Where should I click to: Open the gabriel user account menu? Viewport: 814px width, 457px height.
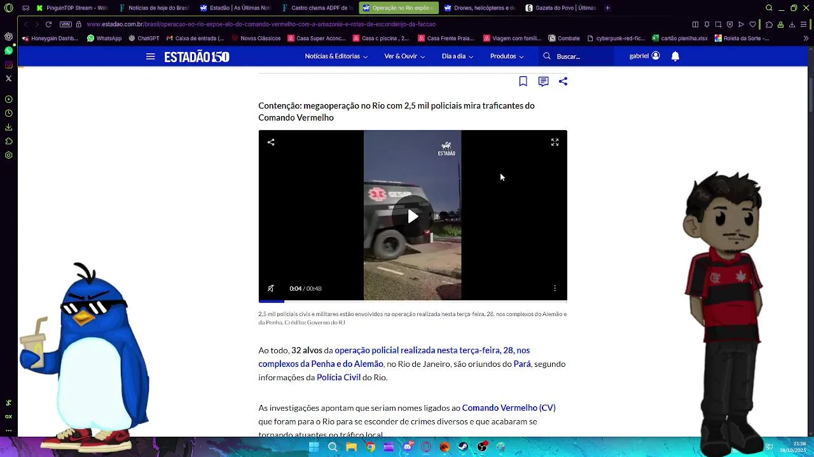(644, 56)
